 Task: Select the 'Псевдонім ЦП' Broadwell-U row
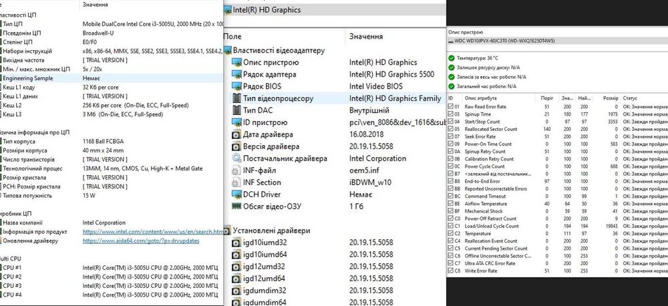111,33
